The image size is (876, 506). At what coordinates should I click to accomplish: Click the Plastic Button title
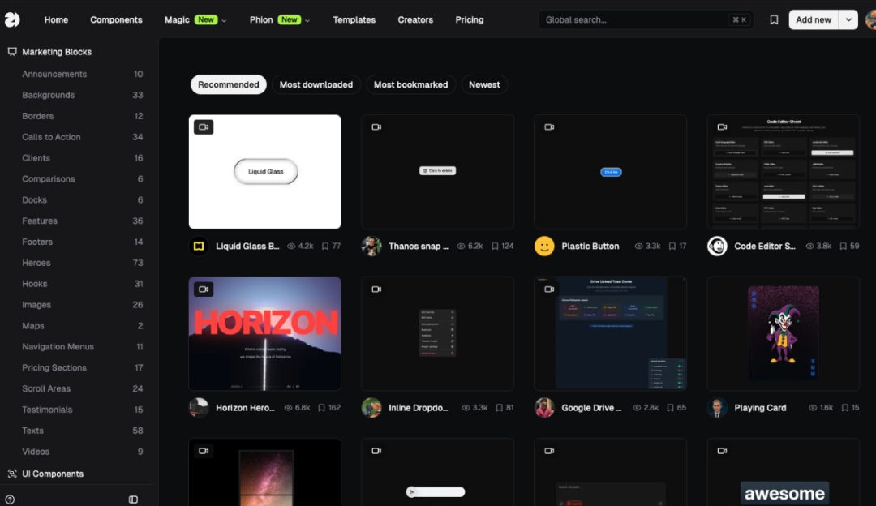coord(590,246)
